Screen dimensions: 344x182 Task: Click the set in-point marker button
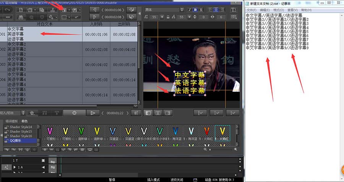point(94,10)
